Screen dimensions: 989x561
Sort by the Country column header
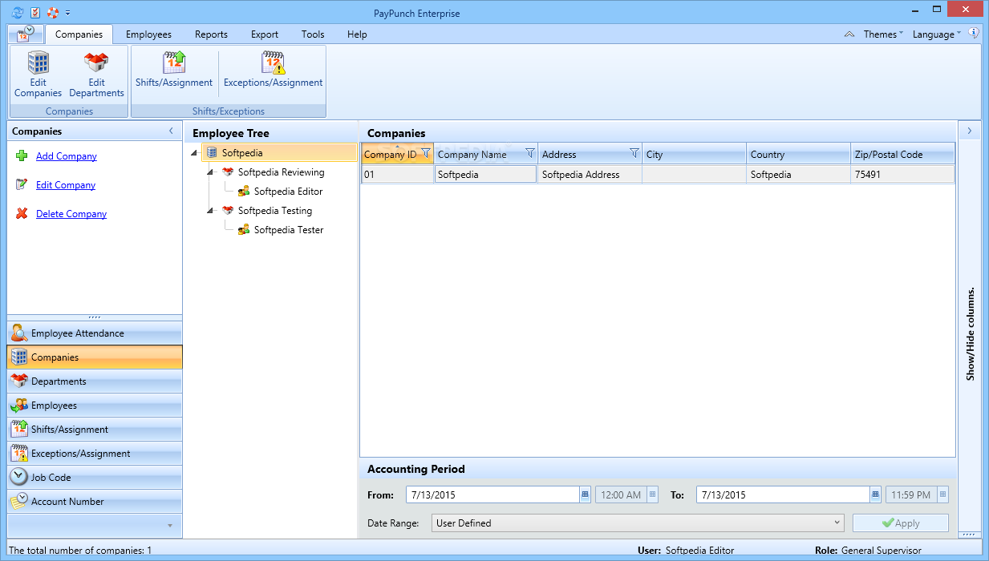pyautogui.click(x=799, y=154)
